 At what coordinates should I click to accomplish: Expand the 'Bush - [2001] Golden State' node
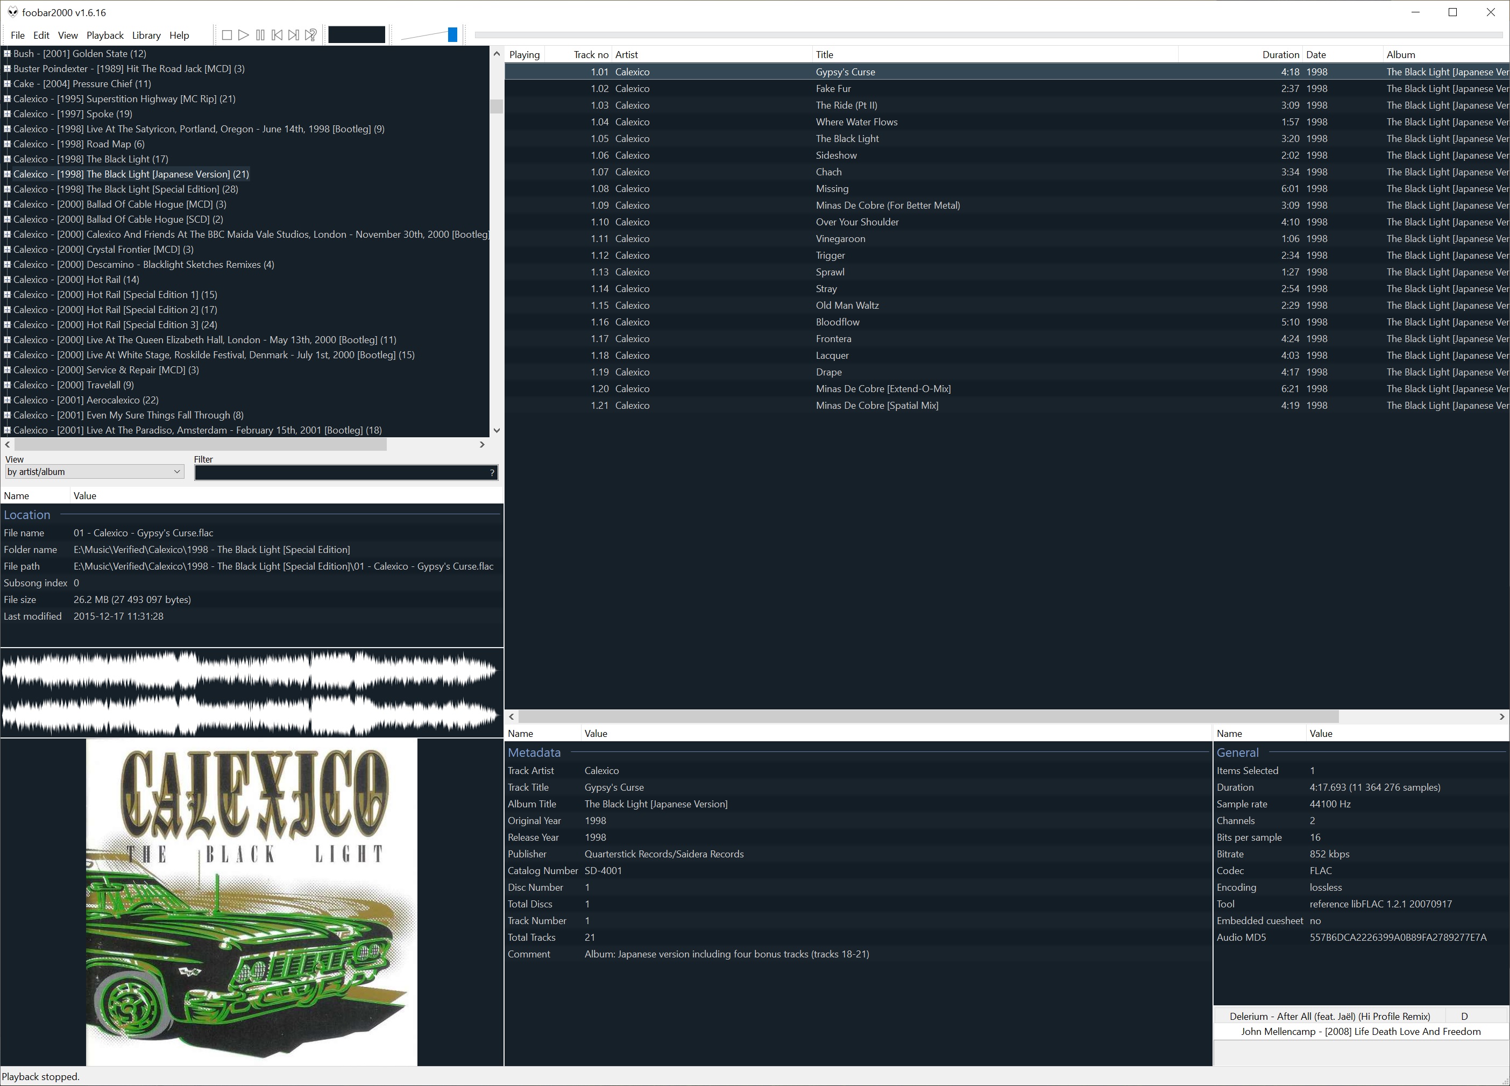pos(6,53)
